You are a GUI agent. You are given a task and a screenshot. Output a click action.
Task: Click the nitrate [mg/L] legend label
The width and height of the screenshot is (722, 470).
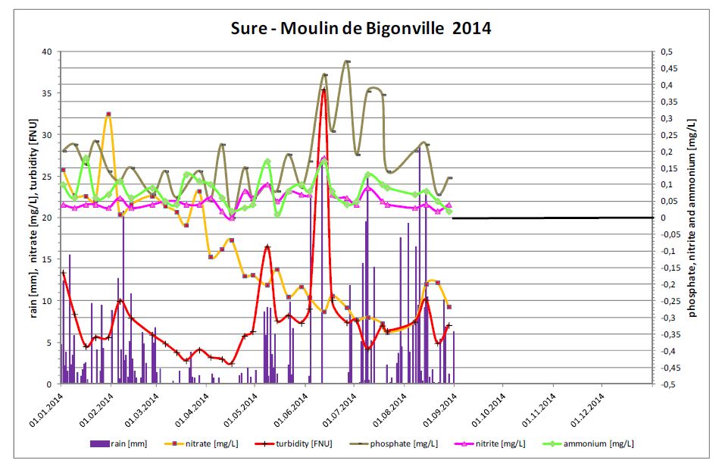(212, 443)
